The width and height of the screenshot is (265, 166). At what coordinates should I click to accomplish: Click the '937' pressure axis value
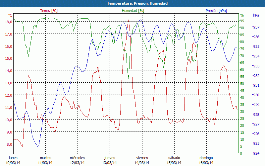coord(256,27)
